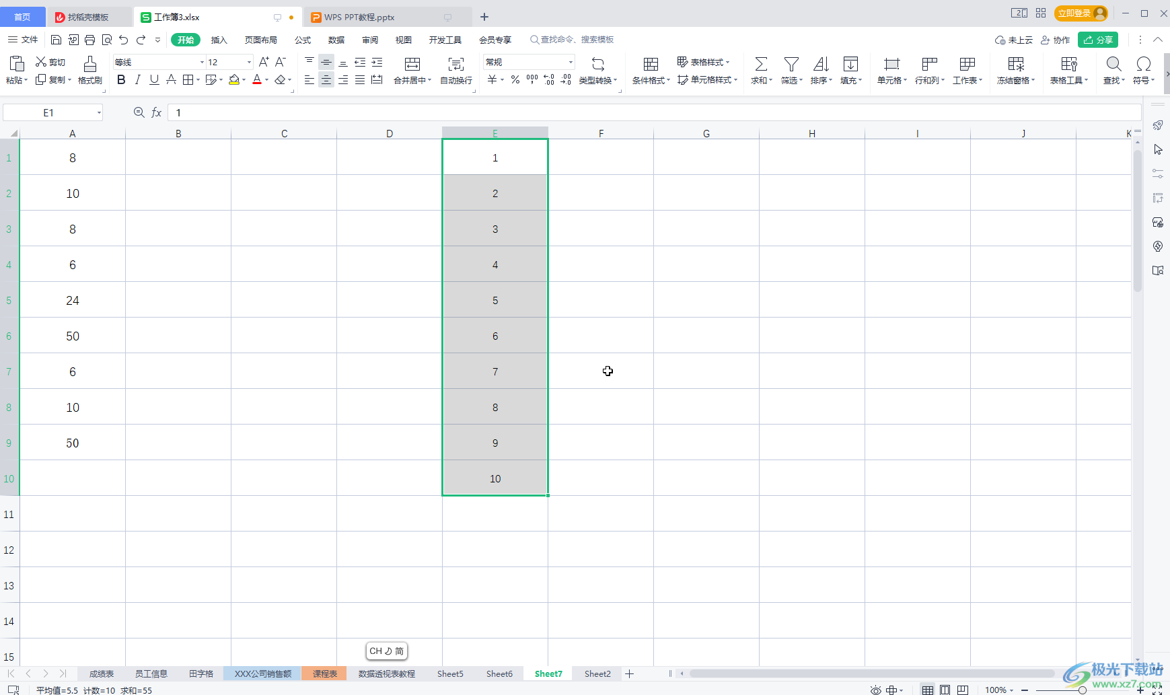Viewport: 1170px width, 695px height.
Task: Decrease decimal places
Action: tap(566, 80)
